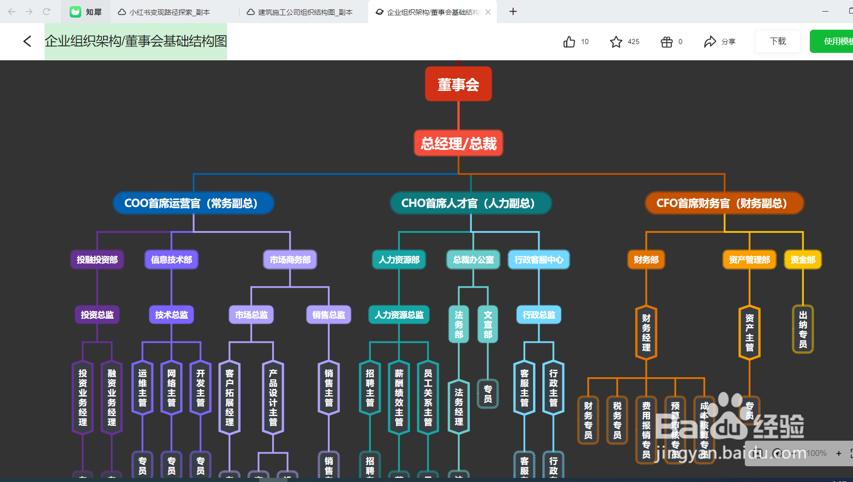Select the vertical 客户拓展经理 node

click(229, 398)
